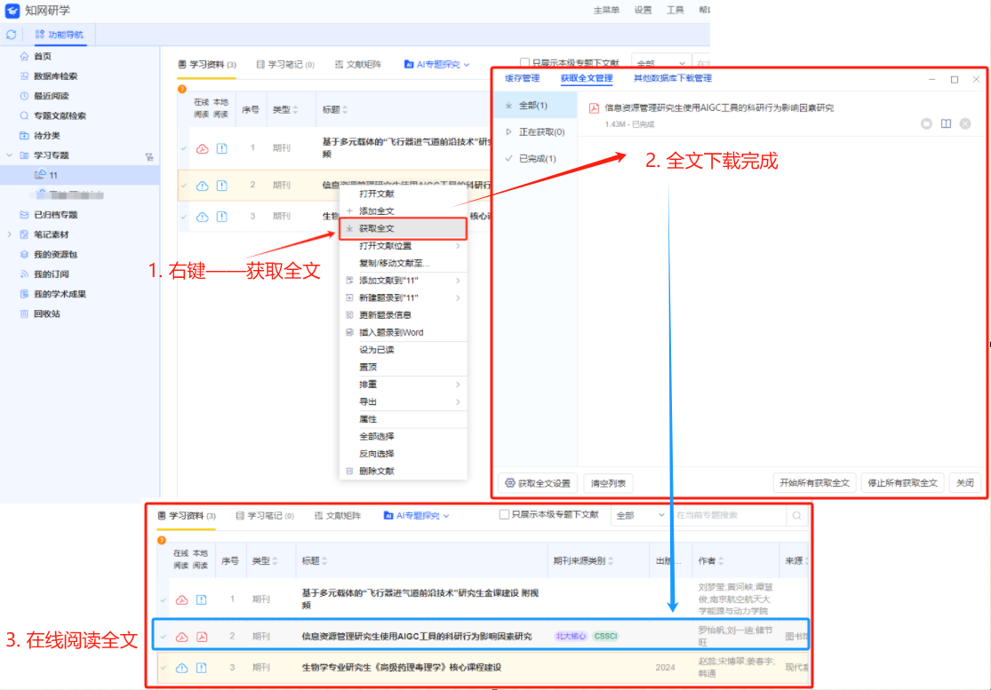Click lower list row 3 local-read icon
This screenshot has width=991, height=690.
[x=202, y=668]
